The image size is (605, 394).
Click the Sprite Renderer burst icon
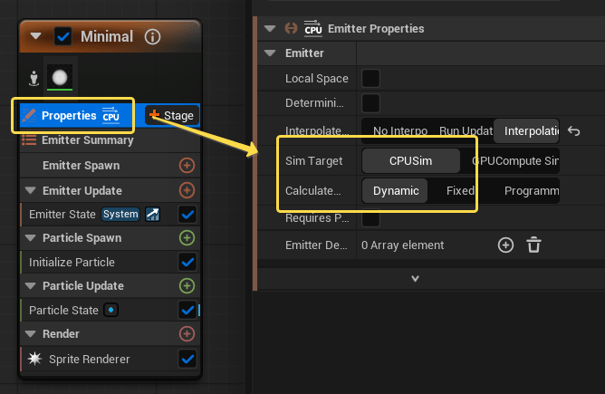[x=34, y=359]
